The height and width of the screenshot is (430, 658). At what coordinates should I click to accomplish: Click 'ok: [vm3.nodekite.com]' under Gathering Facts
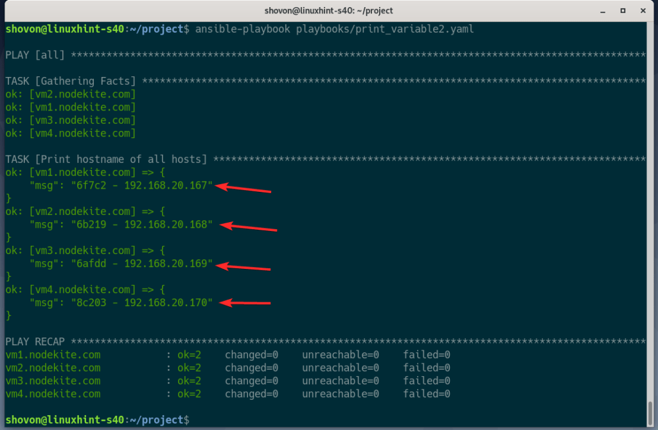click(71, 120)
